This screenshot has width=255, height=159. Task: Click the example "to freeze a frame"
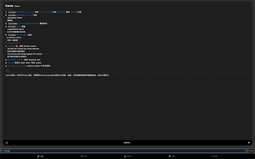(x=14, y=37)
